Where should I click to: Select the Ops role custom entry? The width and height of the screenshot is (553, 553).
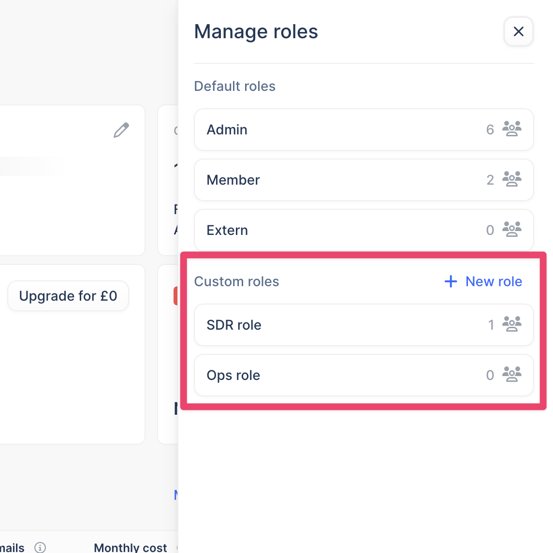338,375
